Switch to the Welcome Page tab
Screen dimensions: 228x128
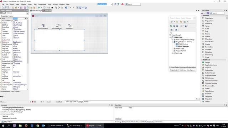[x=36, y=11]
